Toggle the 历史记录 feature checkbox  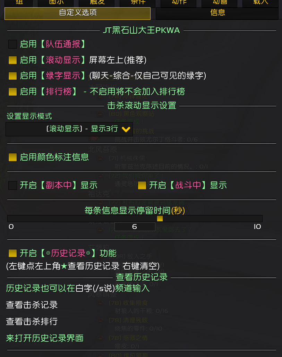12,253
